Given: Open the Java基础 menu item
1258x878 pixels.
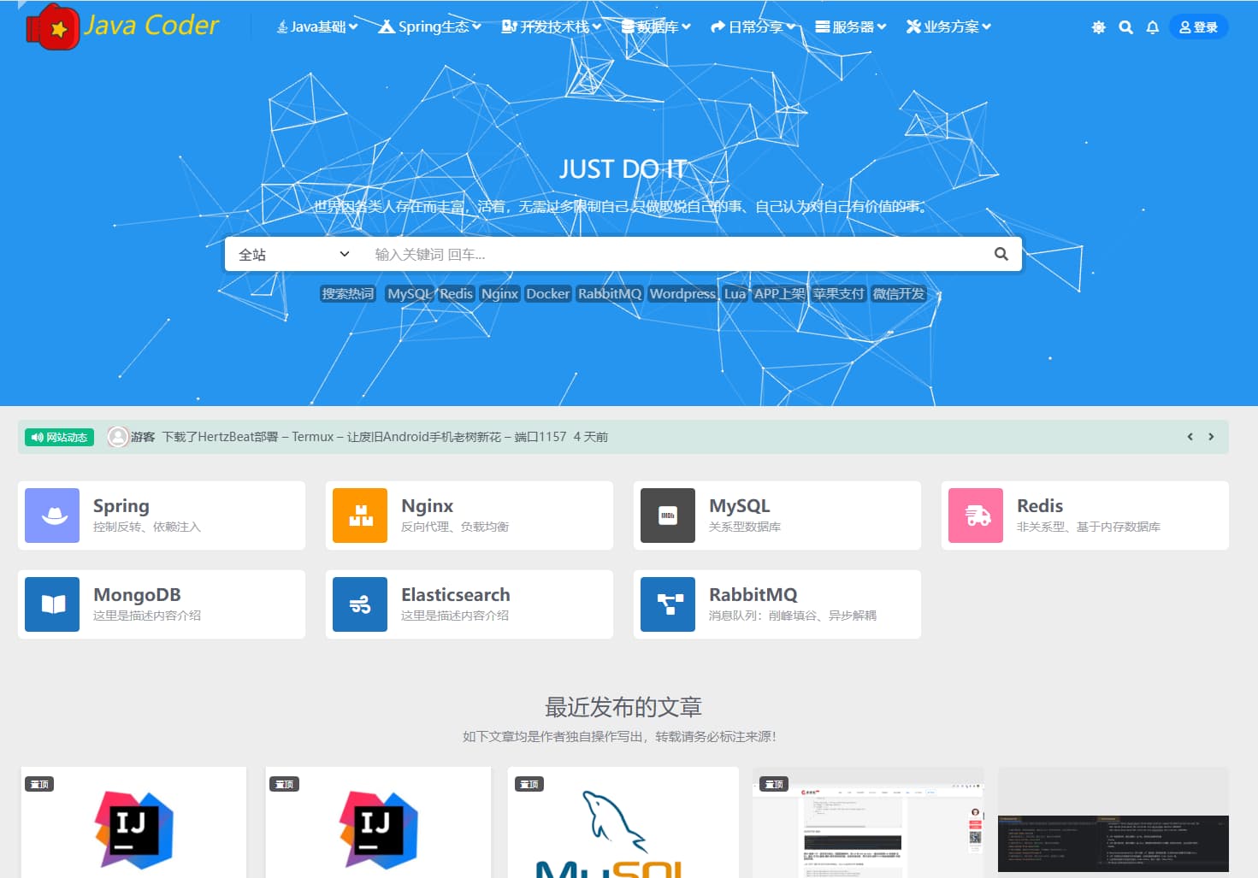Looking at the screenshot, I should (316, 27).
